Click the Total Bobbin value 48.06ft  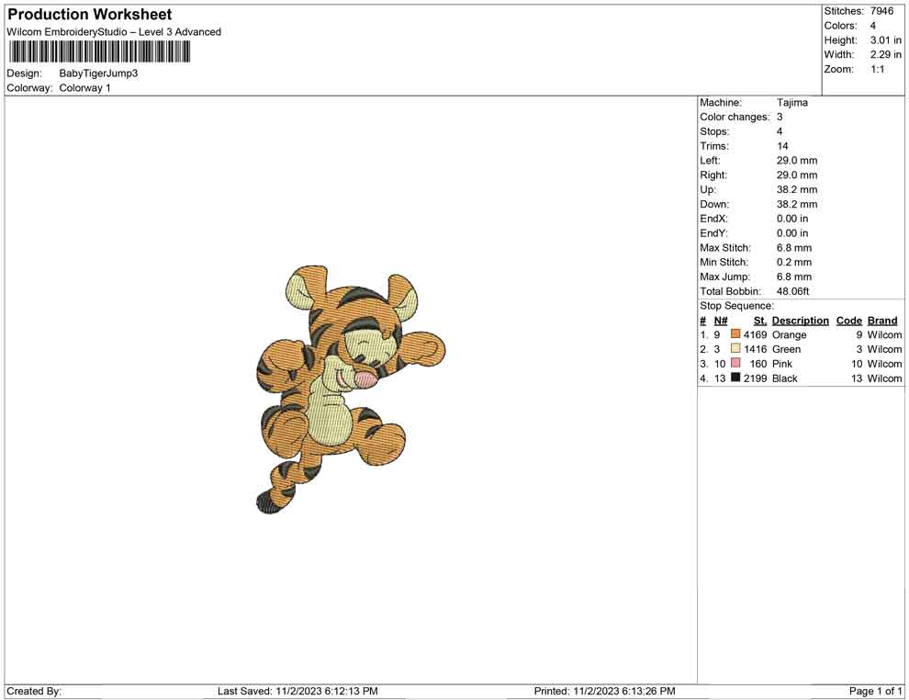pyautogui.click(x=793, y=291)
